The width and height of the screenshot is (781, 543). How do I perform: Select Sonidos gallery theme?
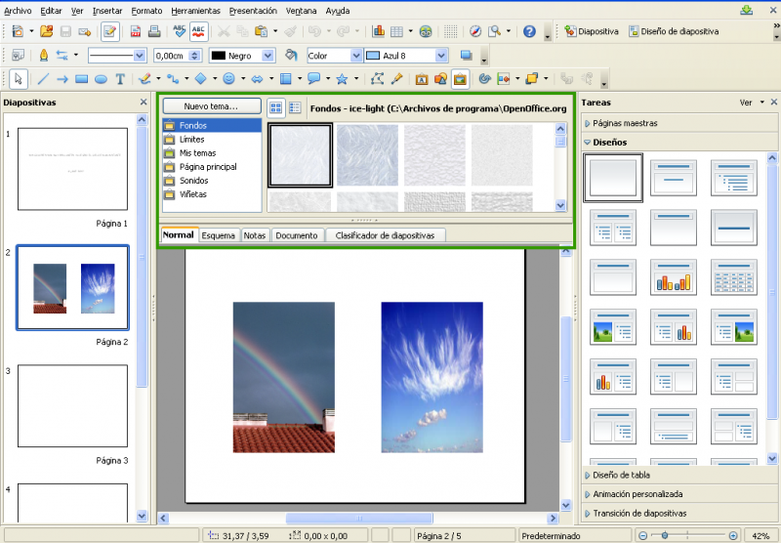pyautogui.click(x=212, y=181)
